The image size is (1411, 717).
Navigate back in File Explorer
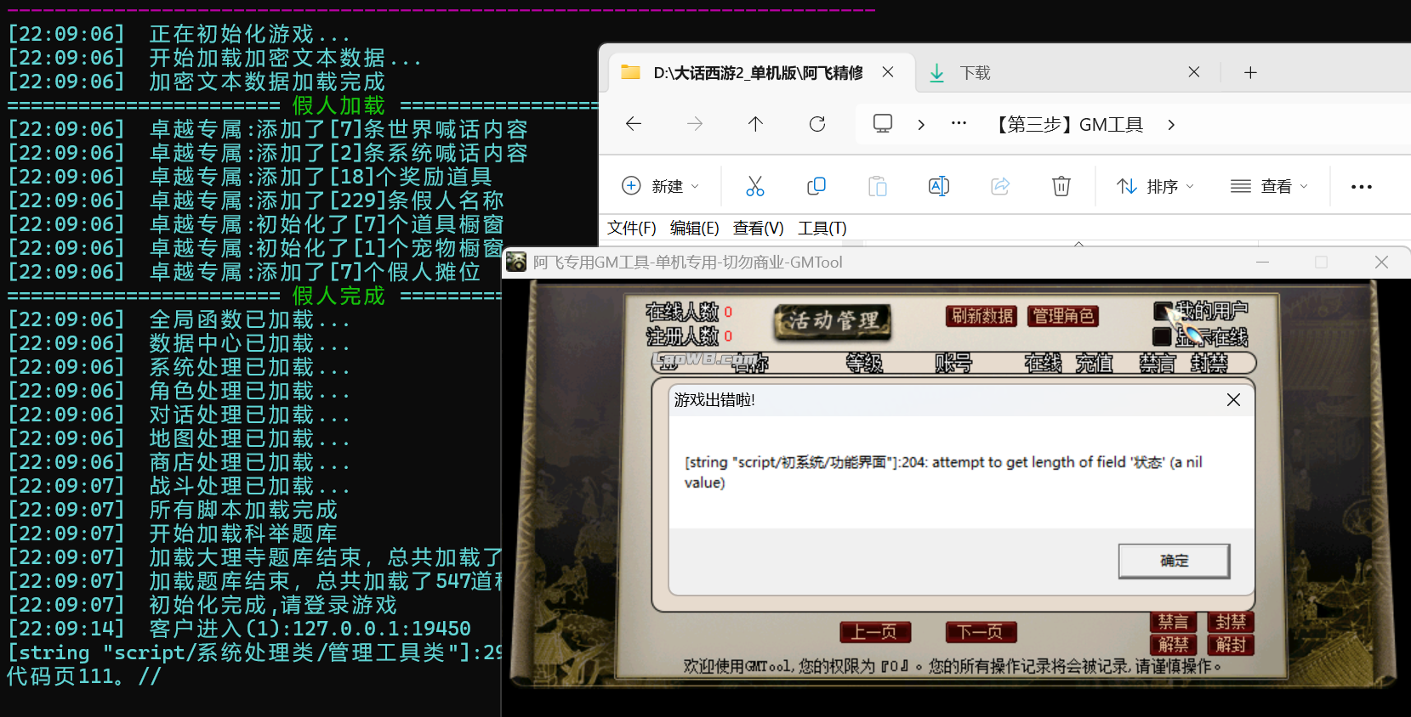pos(634,124)
